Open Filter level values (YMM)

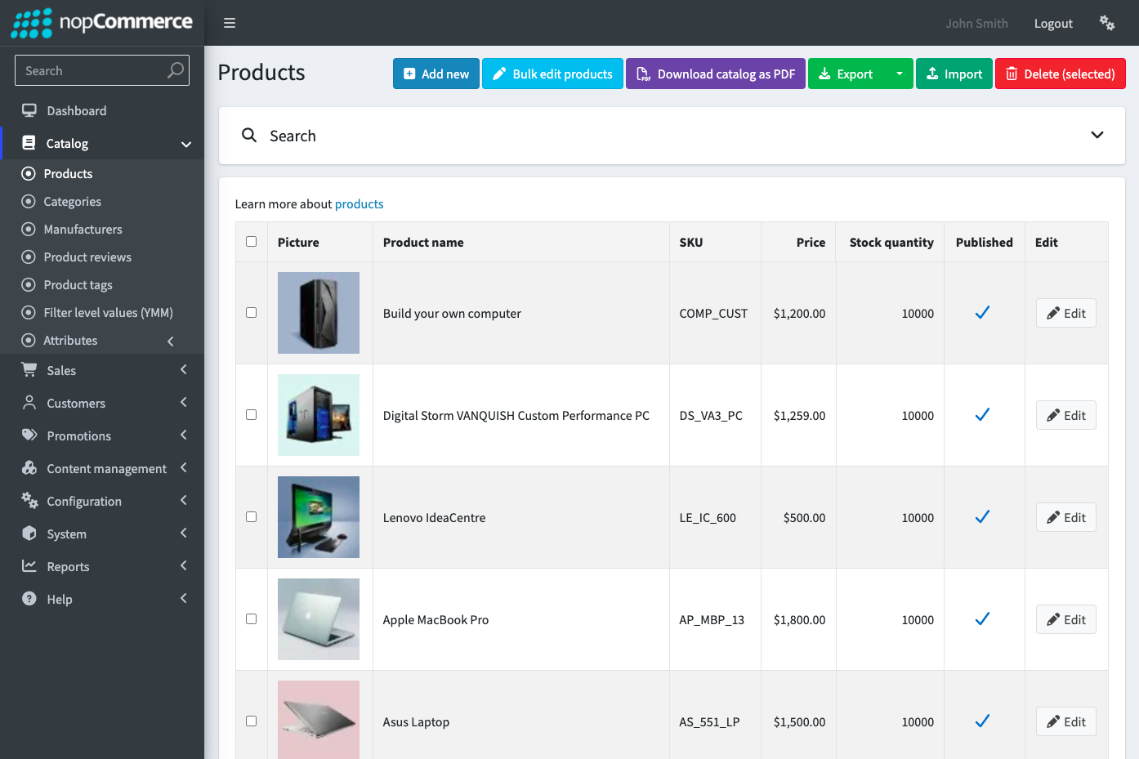click(102, 313)
